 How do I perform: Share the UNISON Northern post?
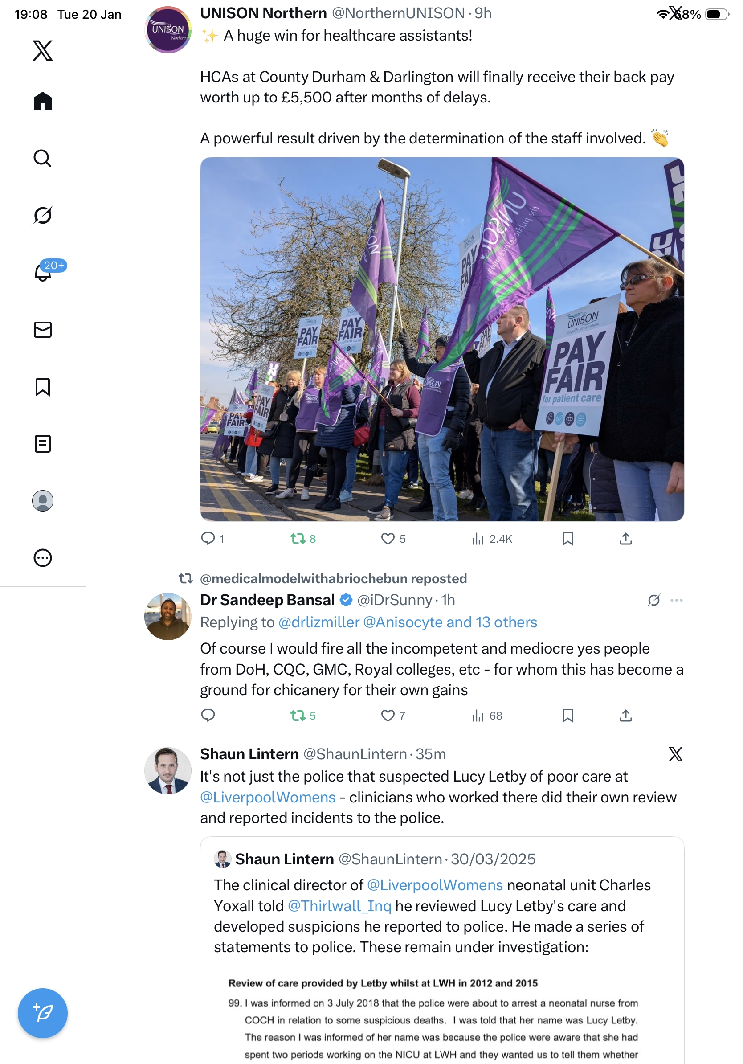pos(625,539)
